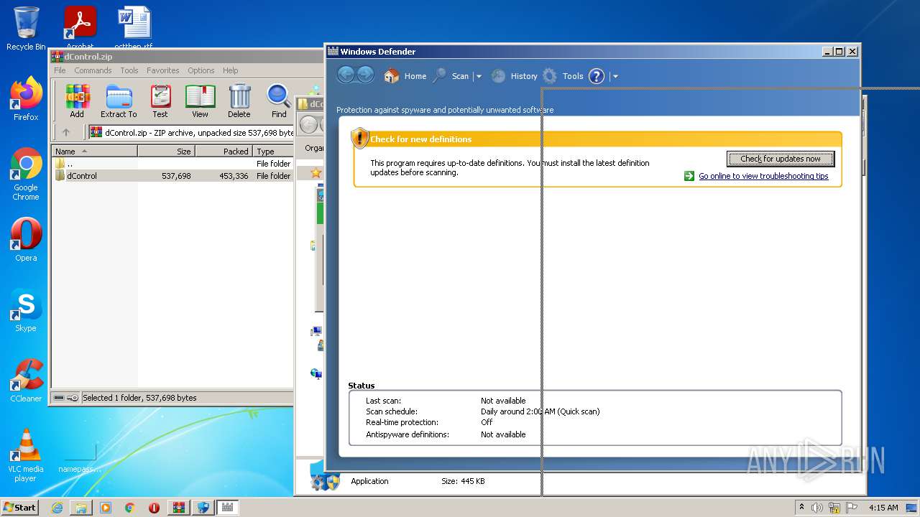920x517 pixels.
Task: Click Delete in WinRAR toolbar
Action: click(239, 101)
